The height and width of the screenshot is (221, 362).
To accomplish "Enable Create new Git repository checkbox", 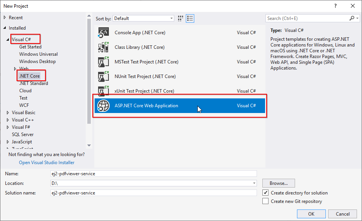I will 265,201.
